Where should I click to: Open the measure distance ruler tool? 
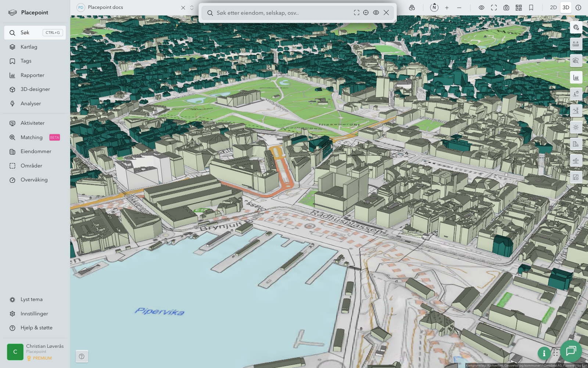click(x=576, y=44)
